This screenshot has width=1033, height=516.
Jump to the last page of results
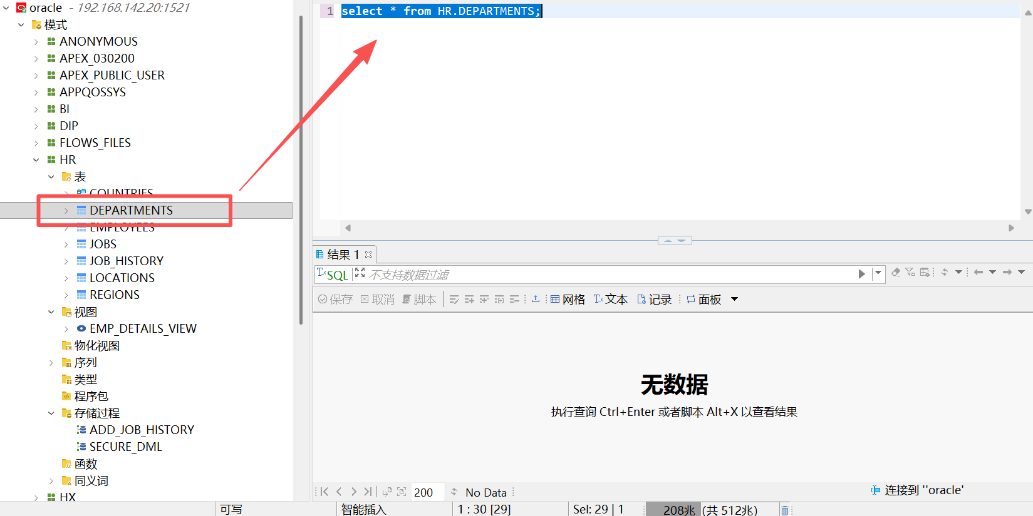368,492
